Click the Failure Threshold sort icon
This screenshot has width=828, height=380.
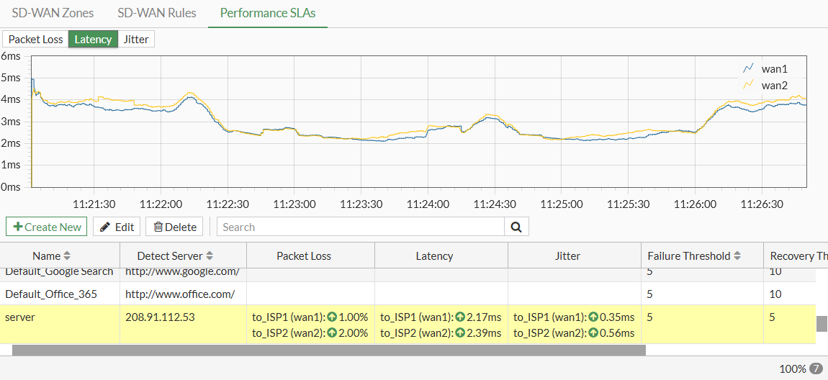(x=738, y=256)
